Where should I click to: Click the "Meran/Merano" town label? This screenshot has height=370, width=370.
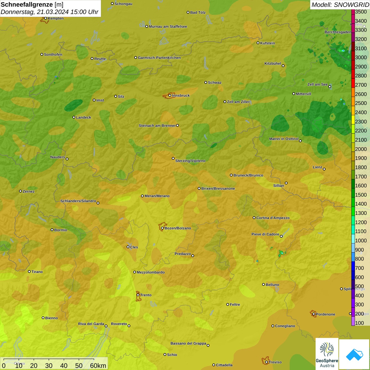[x=157, y=196]
